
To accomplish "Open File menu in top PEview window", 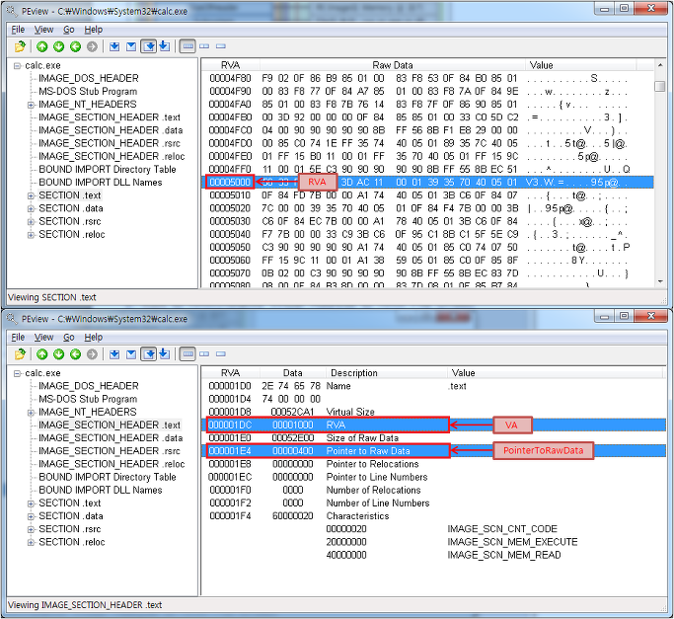I will 18,30.
